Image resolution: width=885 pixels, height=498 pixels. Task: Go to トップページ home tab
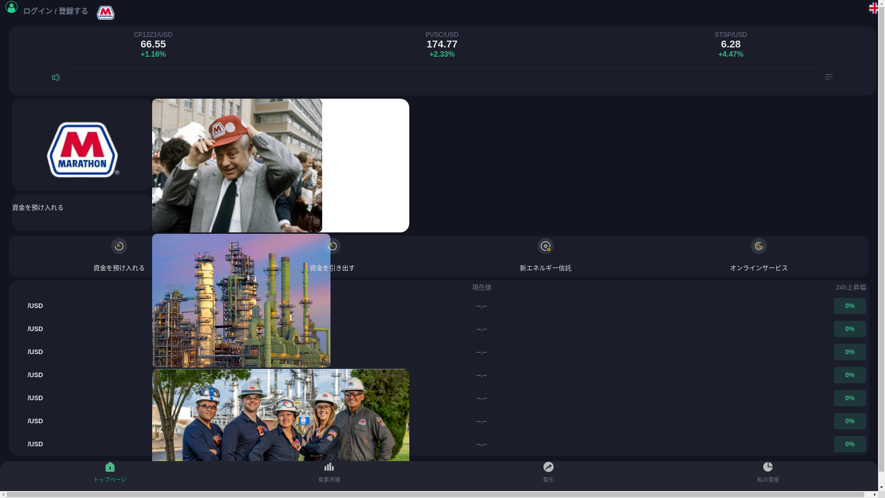click(x=110, y=473)
